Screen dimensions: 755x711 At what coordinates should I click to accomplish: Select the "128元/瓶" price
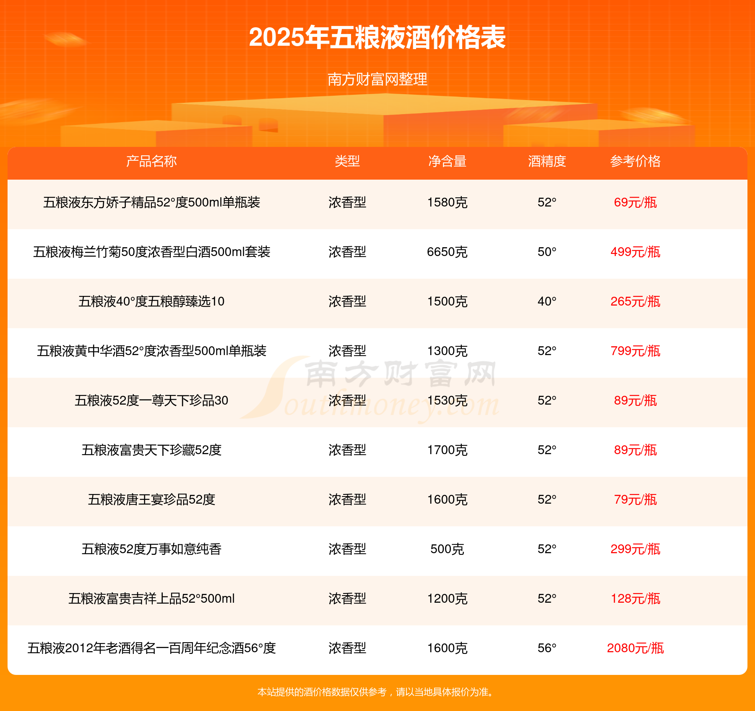click(635, 599)
